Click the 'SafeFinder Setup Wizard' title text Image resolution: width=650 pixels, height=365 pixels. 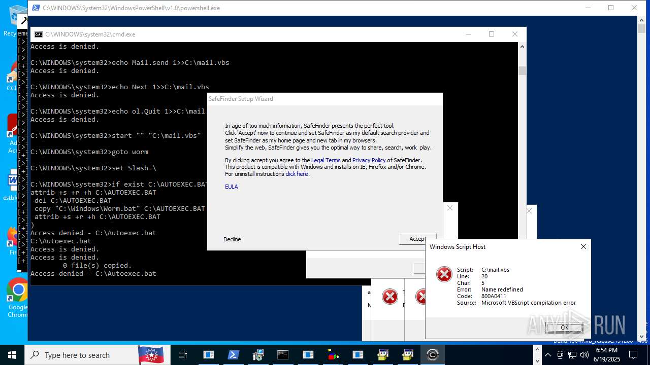tap(241, 99)
